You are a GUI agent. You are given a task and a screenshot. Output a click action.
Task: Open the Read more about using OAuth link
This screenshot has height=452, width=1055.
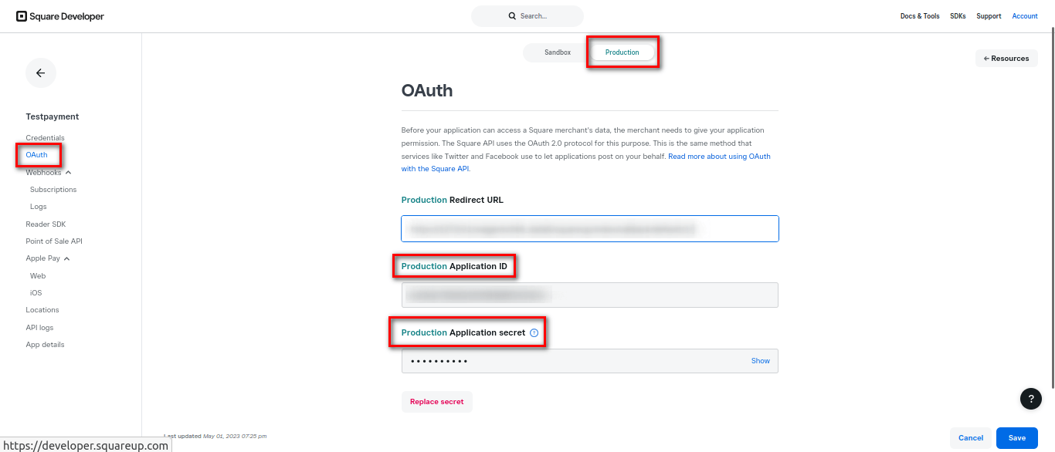pyautogui.click(x=719, y=156)
